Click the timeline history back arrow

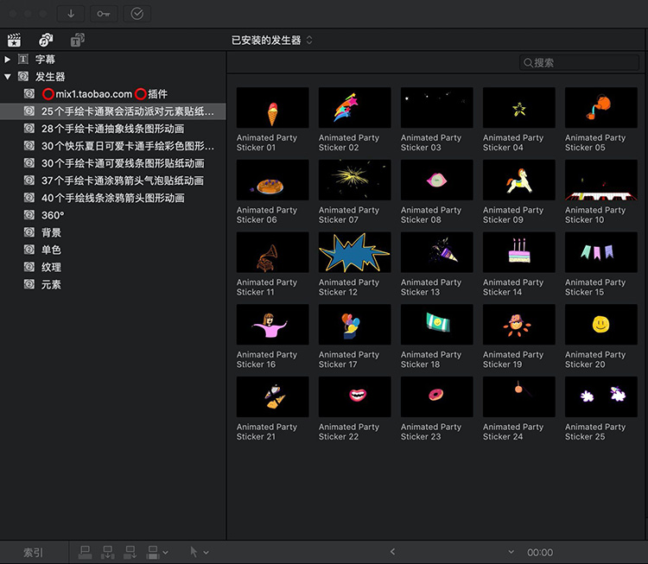click(x=392, y=552)
